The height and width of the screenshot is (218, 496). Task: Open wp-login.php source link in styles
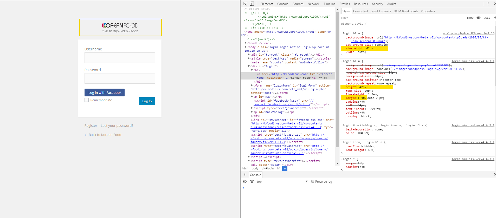[x=468, y=33]
